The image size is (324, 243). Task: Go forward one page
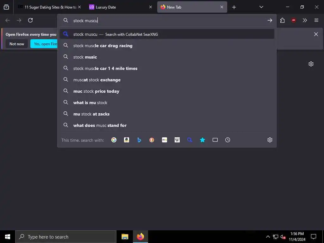pyautogui.click(x=19, y=20)
